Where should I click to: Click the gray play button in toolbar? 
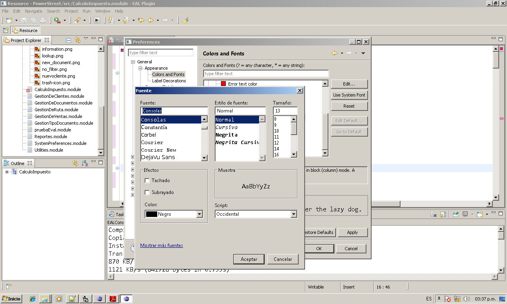(97, 20)
